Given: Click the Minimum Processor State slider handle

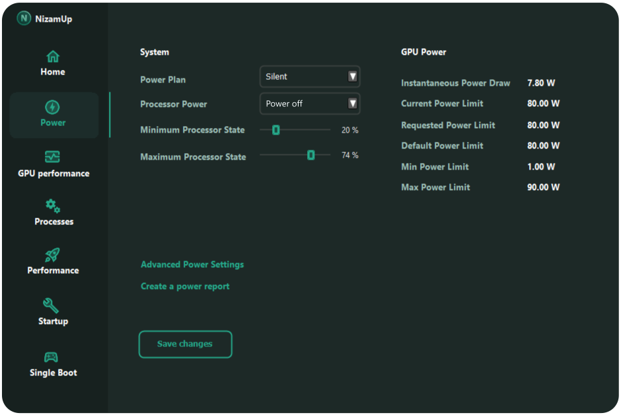Looking at the screenshot, I should [x=276, y=130].
